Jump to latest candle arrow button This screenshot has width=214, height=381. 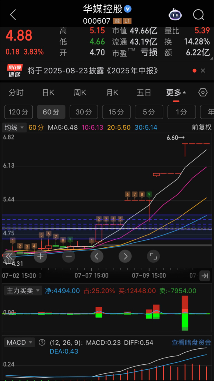[205, 276]
